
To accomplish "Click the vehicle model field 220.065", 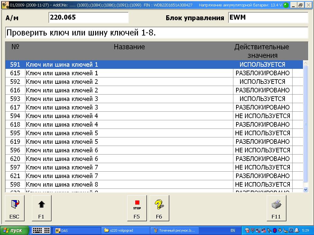I will tap(88, 17).
